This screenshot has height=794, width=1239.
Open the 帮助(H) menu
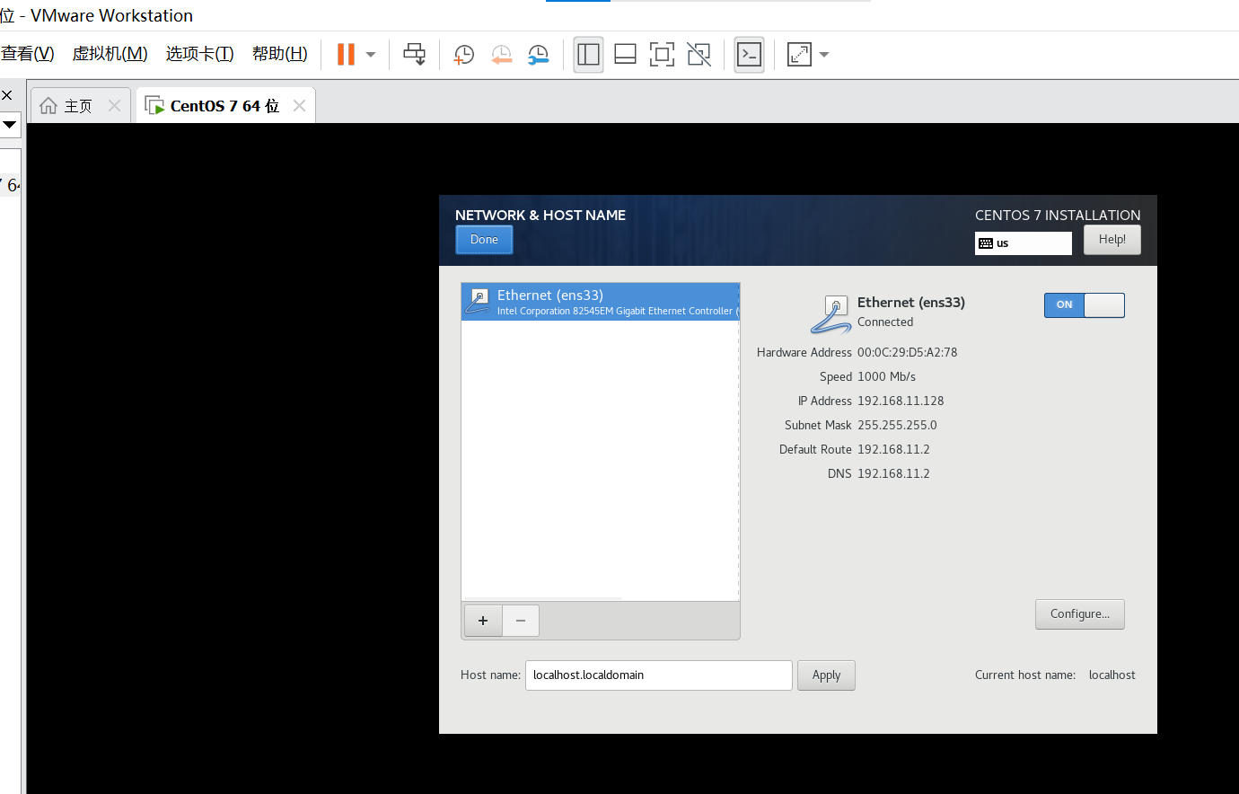click(279, 54)
